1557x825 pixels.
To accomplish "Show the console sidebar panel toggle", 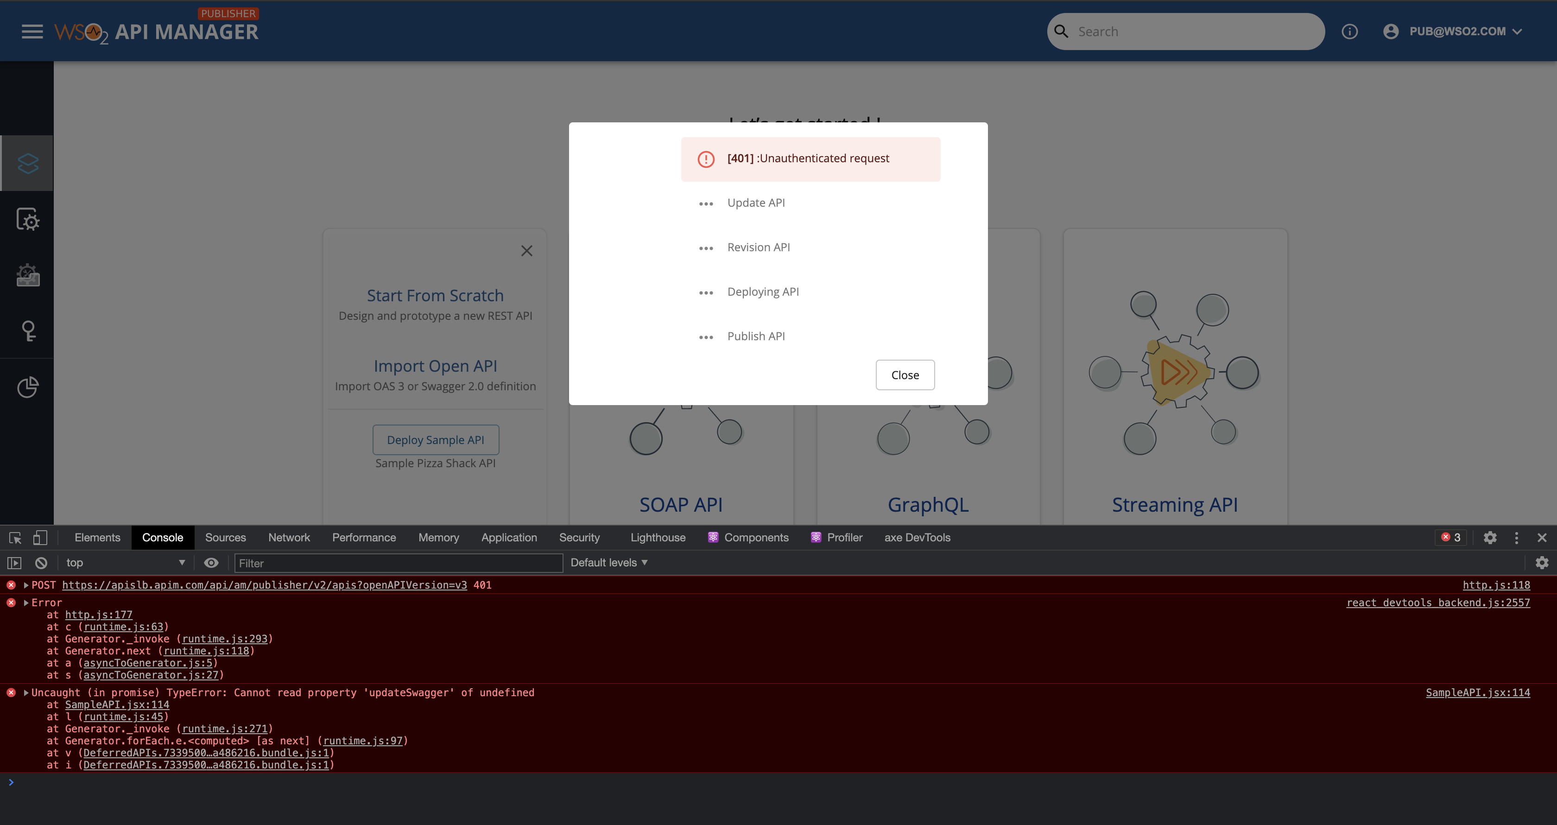I will coord(13,563).
